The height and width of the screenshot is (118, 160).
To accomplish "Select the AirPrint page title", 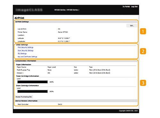I will (20, 18).
